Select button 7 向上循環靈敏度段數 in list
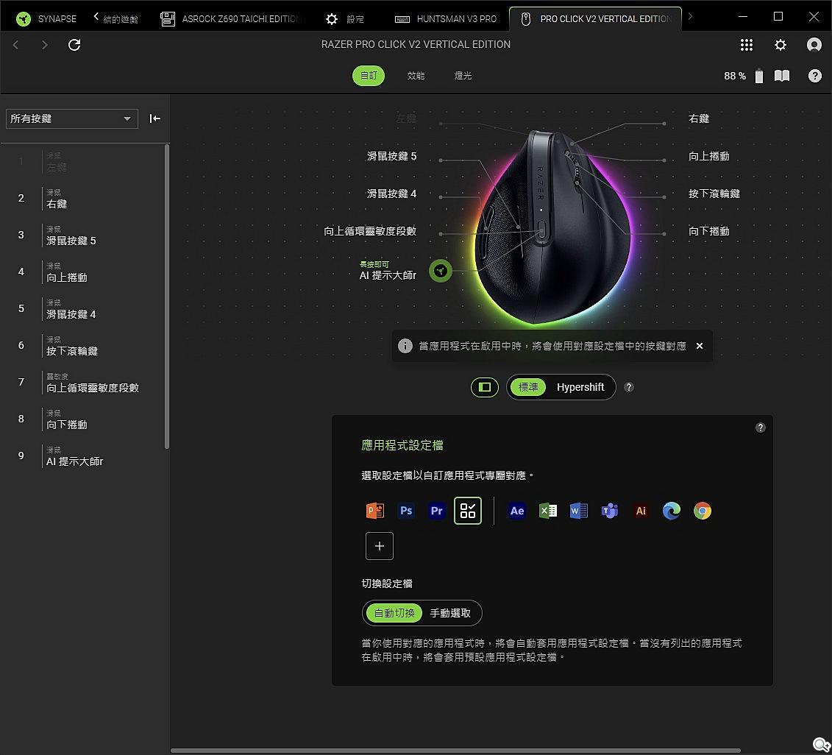 tap(92, 383)
